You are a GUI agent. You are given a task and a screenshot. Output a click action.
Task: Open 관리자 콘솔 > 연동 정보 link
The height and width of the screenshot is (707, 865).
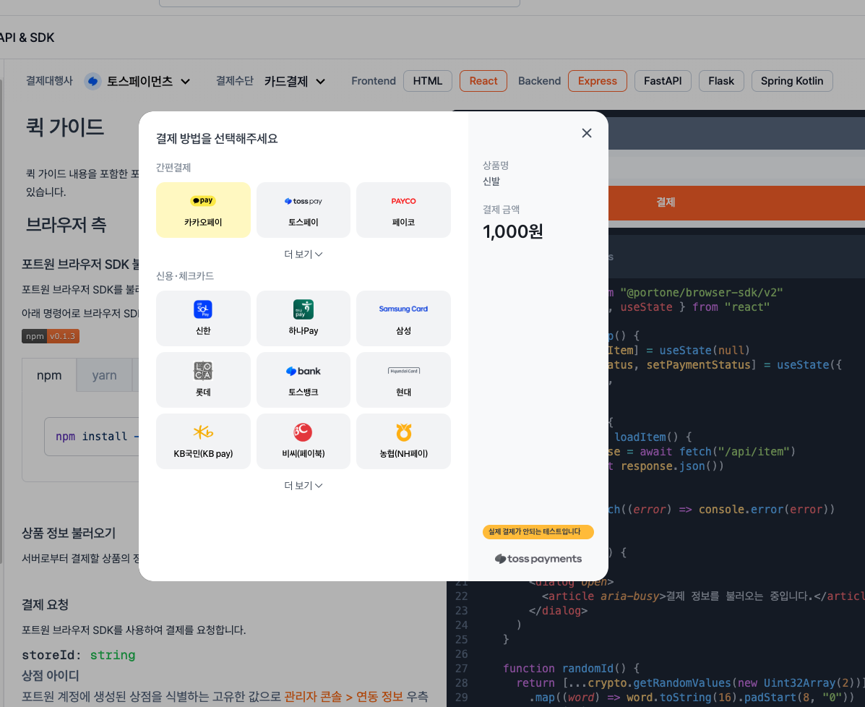tap(344, 696)
